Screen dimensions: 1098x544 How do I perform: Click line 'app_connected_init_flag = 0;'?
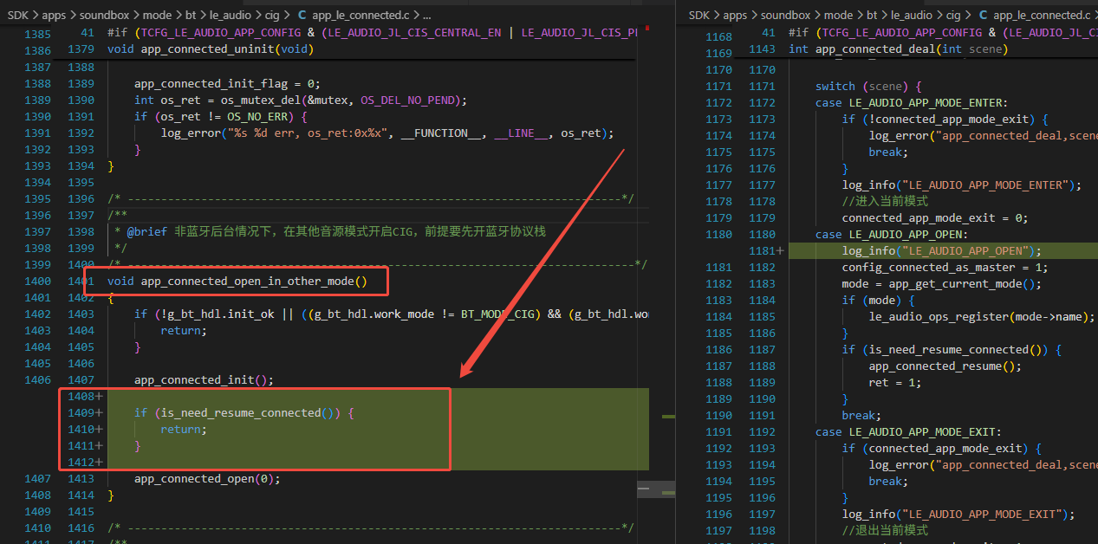[x=227, y=84]
